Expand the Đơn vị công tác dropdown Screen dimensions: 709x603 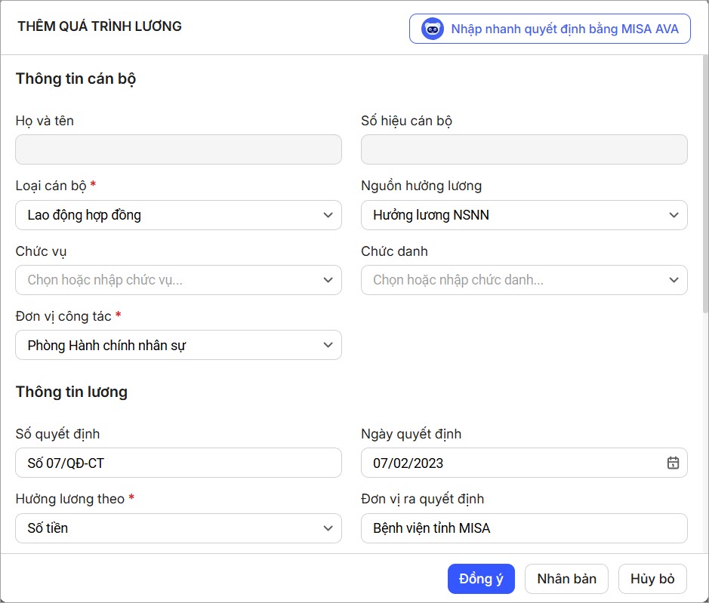click(328, 345)
